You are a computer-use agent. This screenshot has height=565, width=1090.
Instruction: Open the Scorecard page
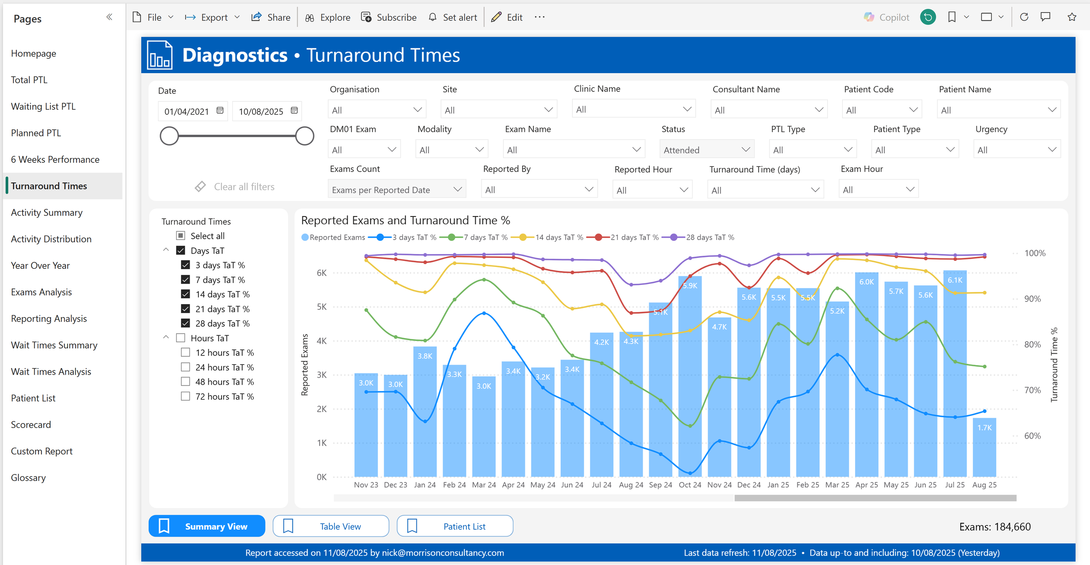[x=31, y=425]
